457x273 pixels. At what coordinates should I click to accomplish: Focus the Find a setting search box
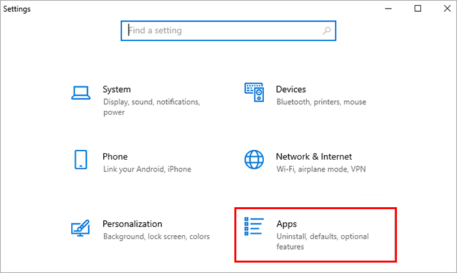(x=228, y=31)
